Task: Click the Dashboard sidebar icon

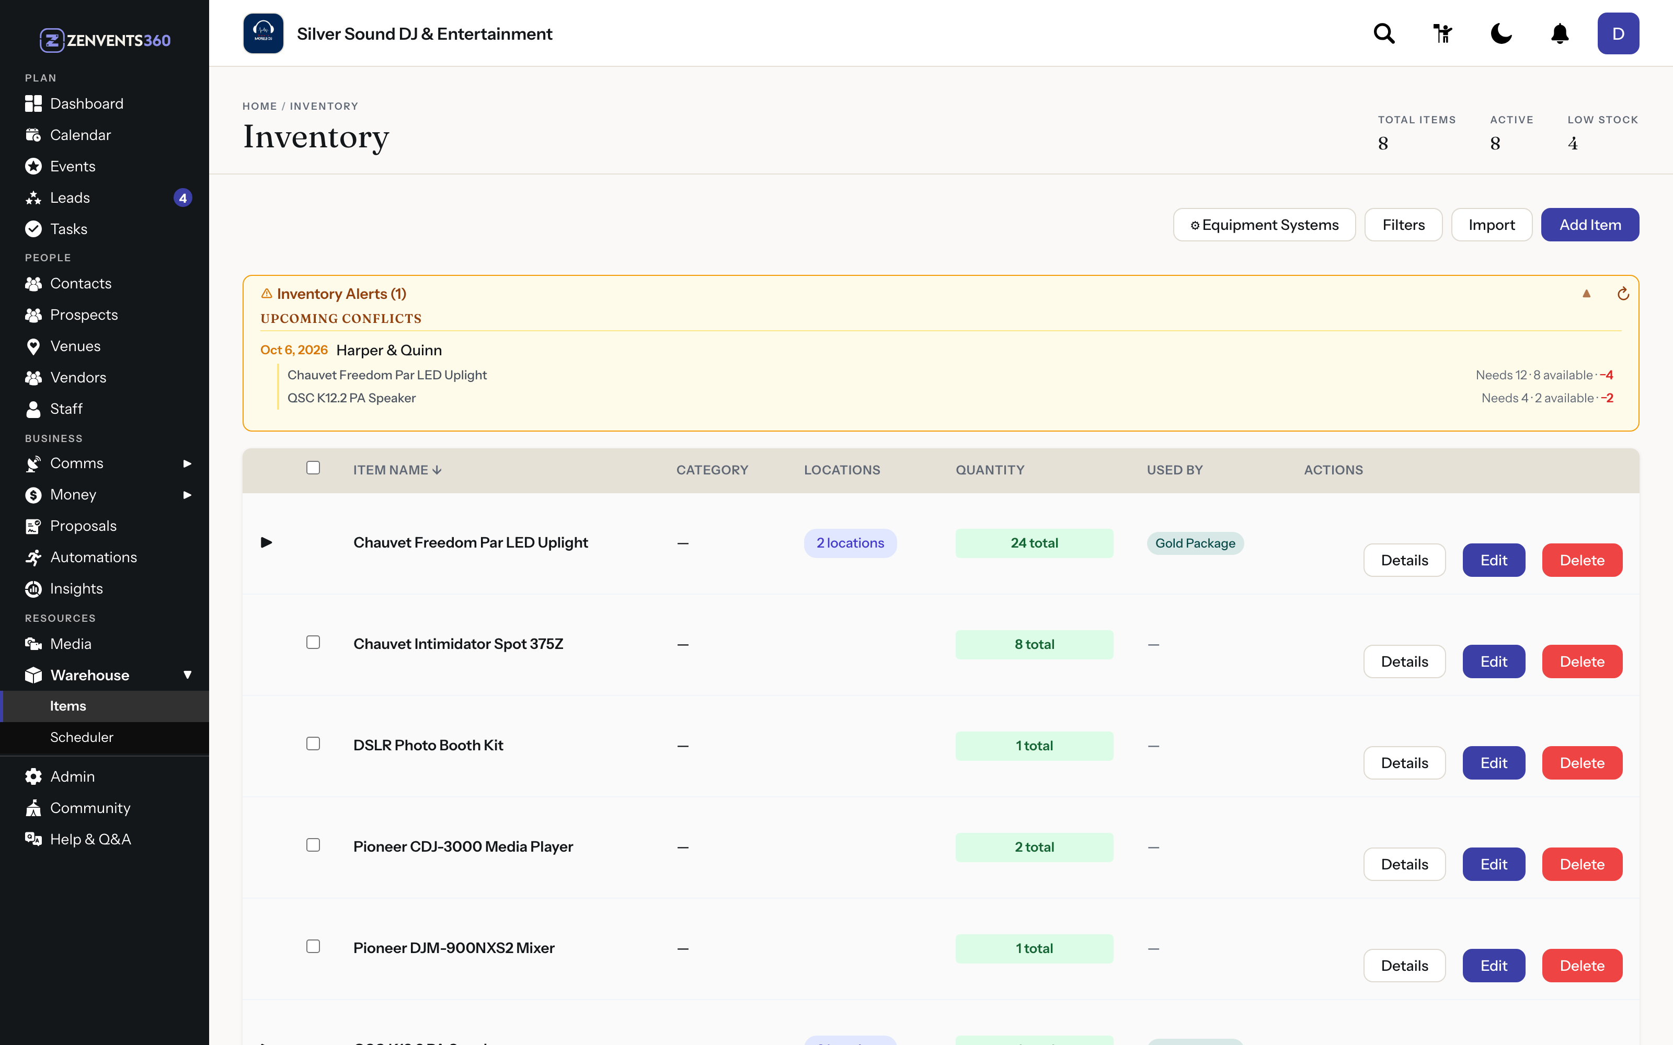Action: 33,103
